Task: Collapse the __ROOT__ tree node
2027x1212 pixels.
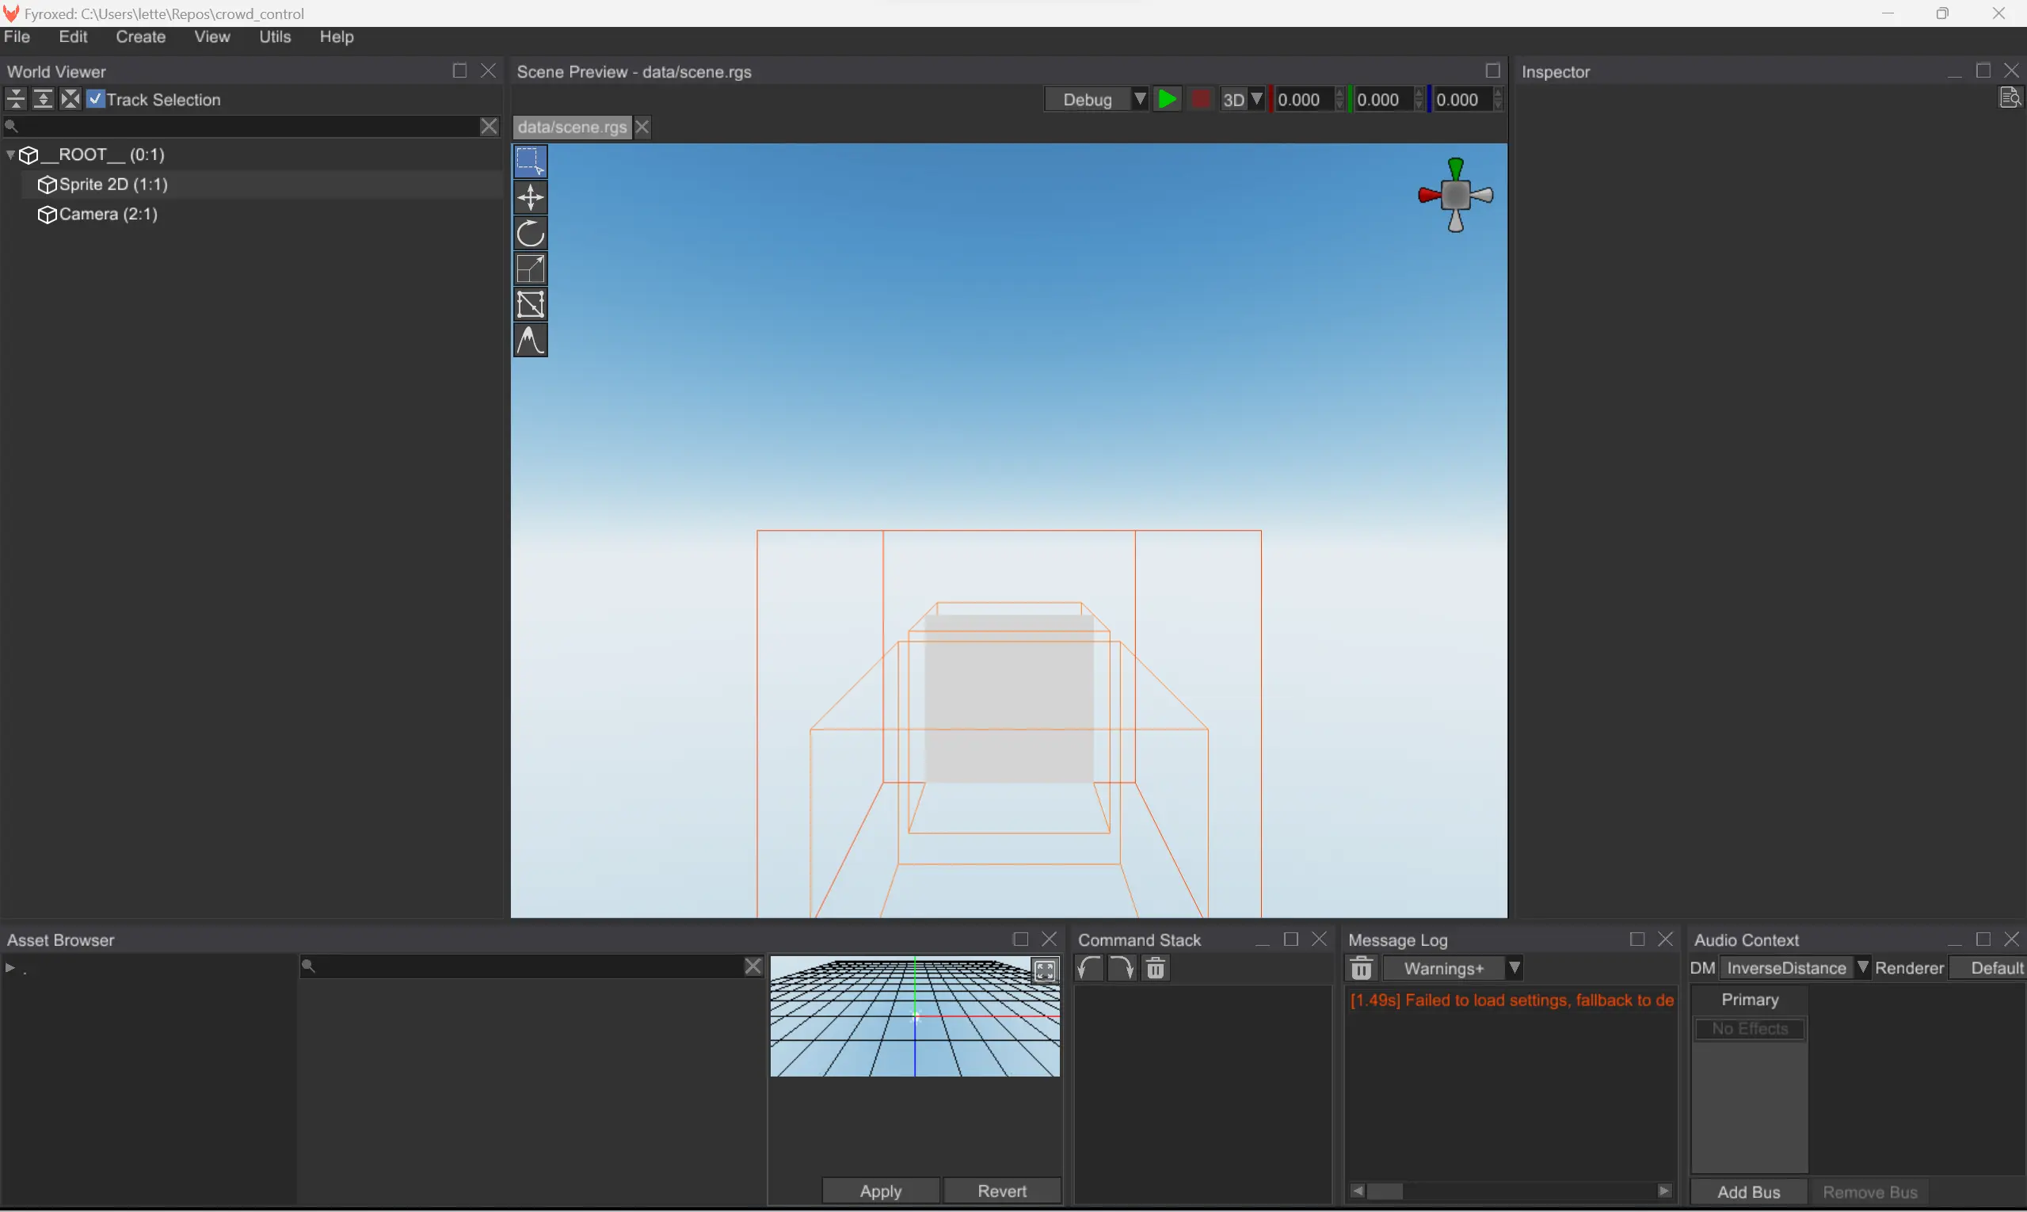Action: (x=10, y=154)
